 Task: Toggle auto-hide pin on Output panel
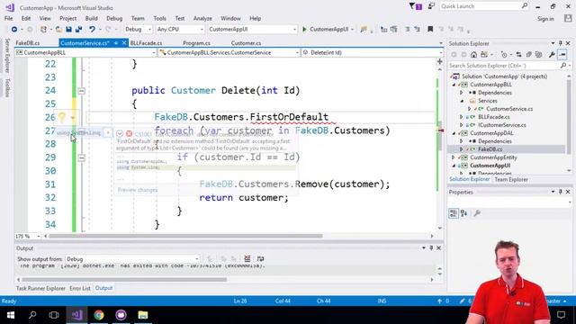click(431, 248)
